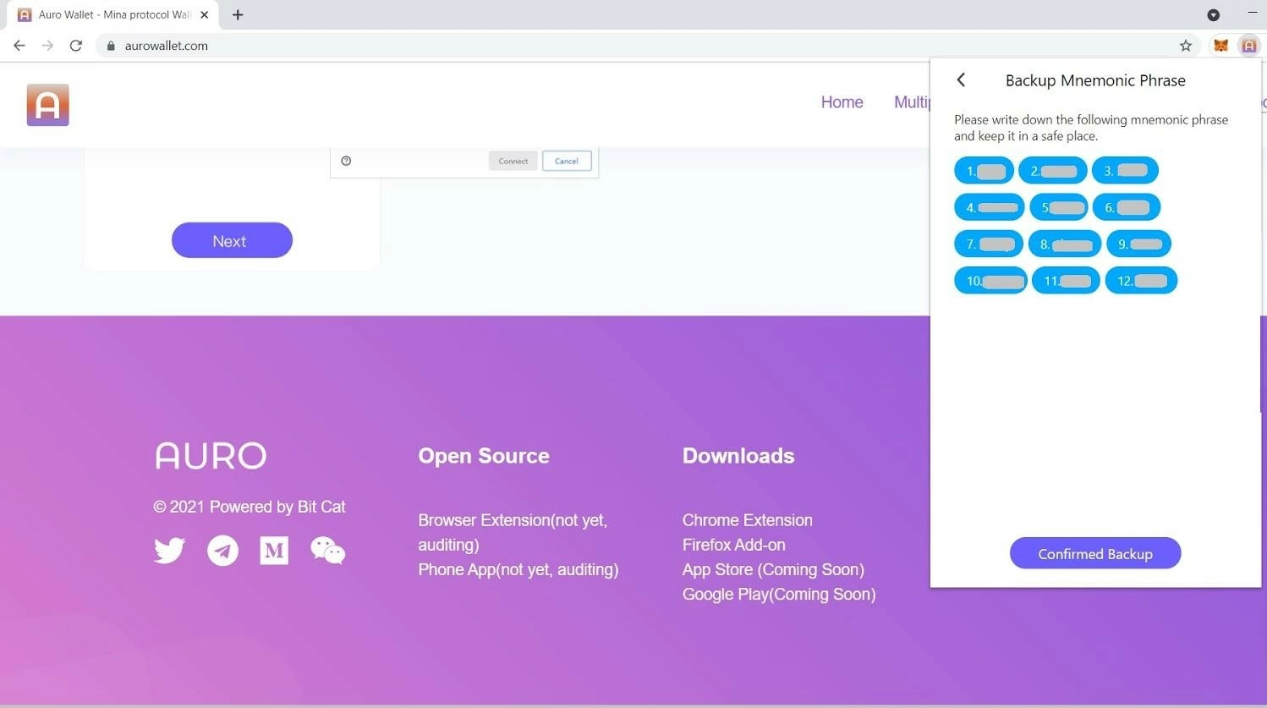
Task: Click the address bar URL aurowallet.com
Action: [166, 46]
